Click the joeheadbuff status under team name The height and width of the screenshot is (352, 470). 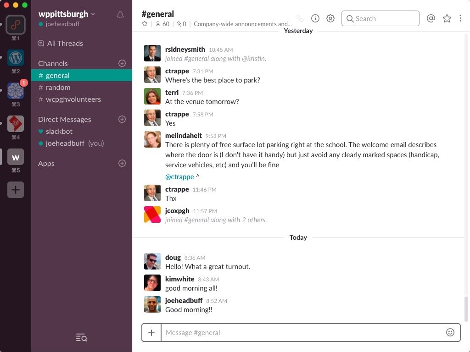coord(59,24)
